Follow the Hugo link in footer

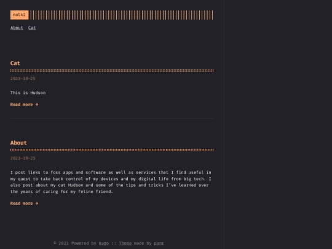[x=104, y=243]
